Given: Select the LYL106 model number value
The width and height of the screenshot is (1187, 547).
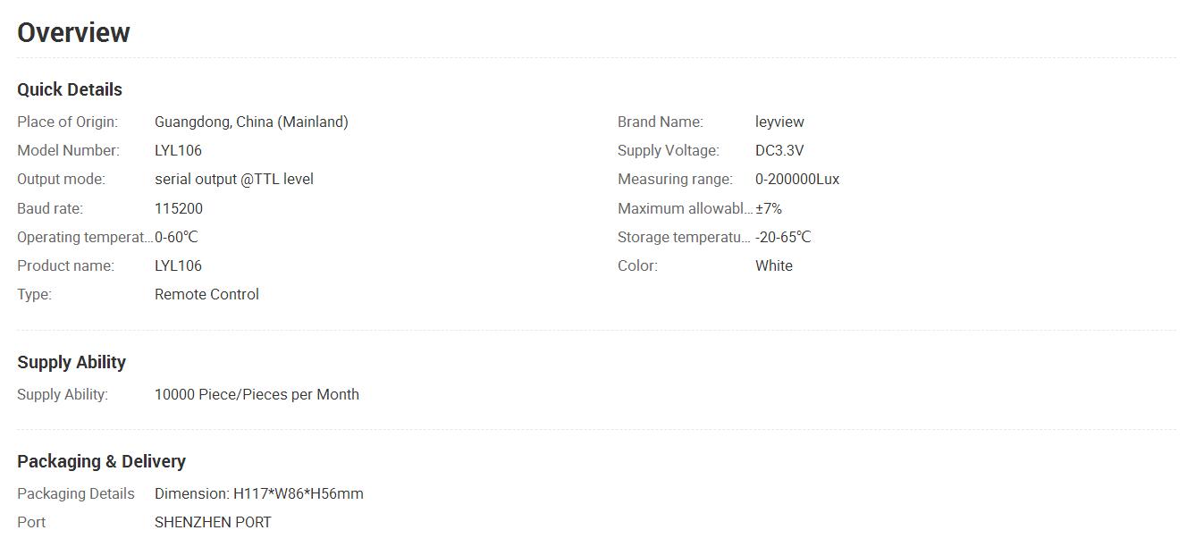Looking at the screenshot, I should [178, 150].
